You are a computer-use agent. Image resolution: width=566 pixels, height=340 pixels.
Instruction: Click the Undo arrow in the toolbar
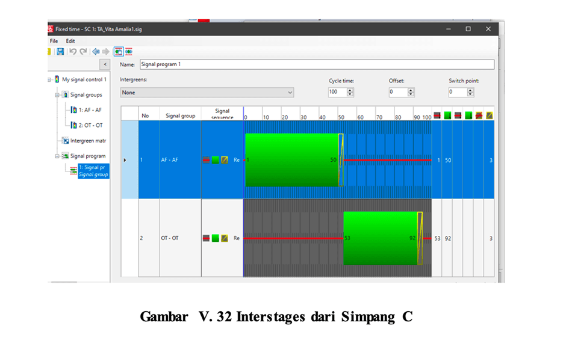[x=72, y=52]
